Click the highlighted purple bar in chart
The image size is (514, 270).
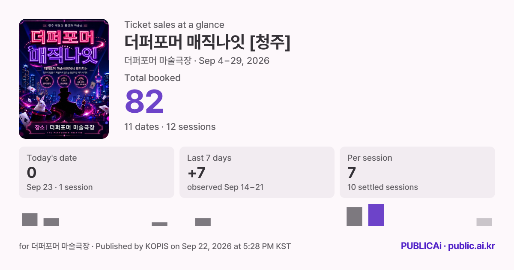point(376,215)
